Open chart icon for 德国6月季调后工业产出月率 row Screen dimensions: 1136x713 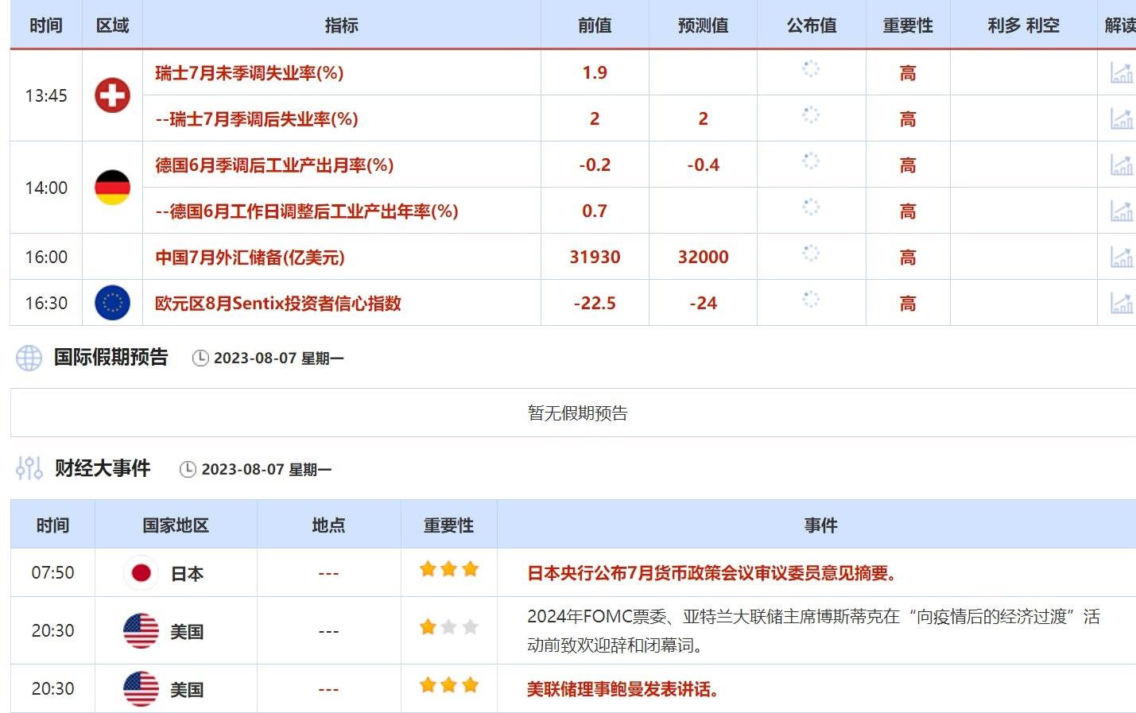[1121, 165]
